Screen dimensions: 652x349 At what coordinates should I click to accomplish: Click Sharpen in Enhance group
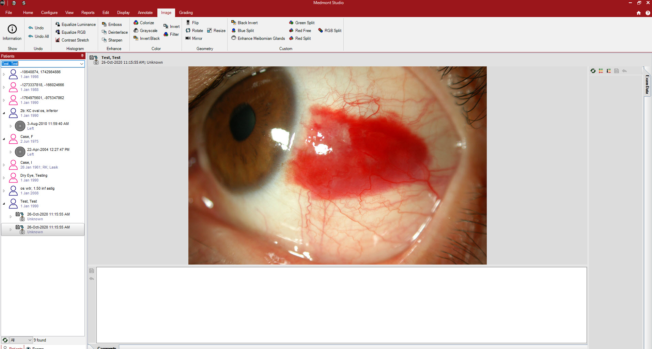coord(112,40)
